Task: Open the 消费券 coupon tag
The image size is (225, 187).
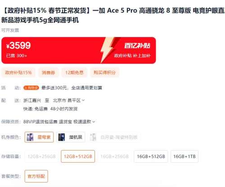Action: [48, 73]
